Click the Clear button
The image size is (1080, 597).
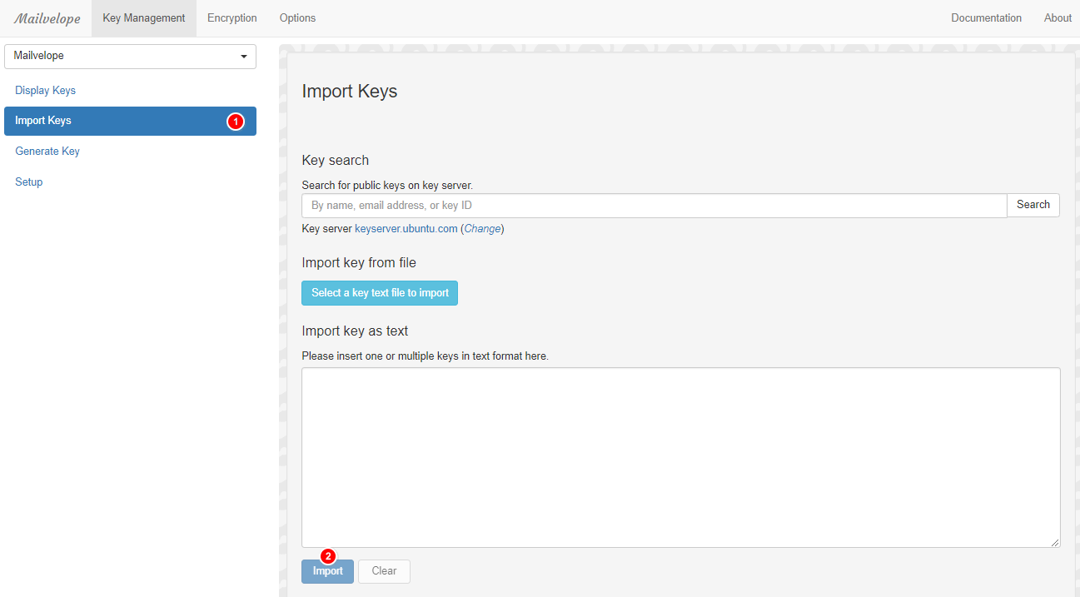[x=385, y=571]
